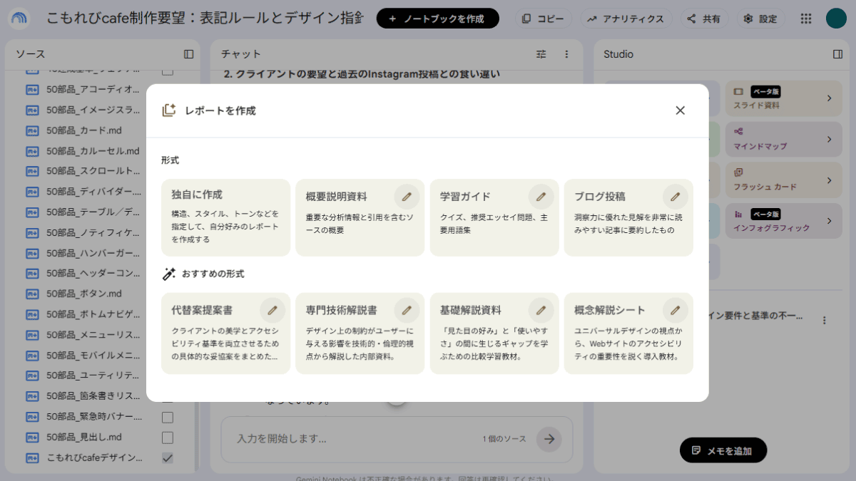The width and height of the screenshot is (856, 481).
Task: Close the レポートを作成 dialog
Action: [680, 110]
